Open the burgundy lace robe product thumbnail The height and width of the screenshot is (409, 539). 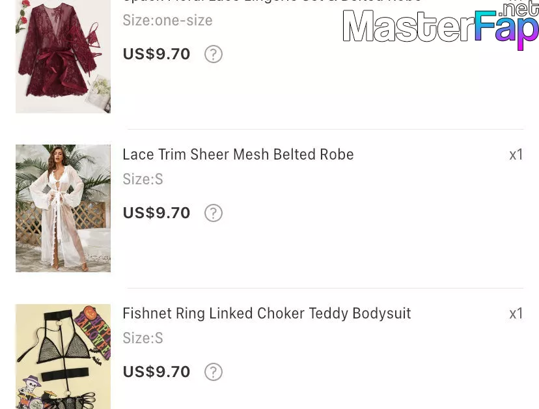point(63,57)
